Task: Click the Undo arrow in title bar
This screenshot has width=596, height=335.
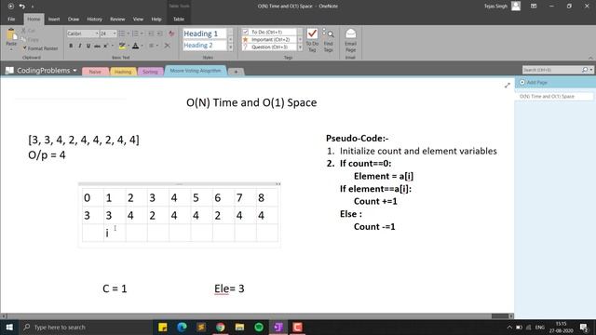Action: click(22, 7)
